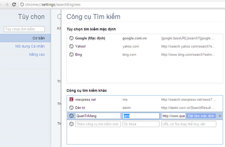Click the Đặt làm mặc định button
This screenshot has height=147, width=225.
tap(201, 116)
